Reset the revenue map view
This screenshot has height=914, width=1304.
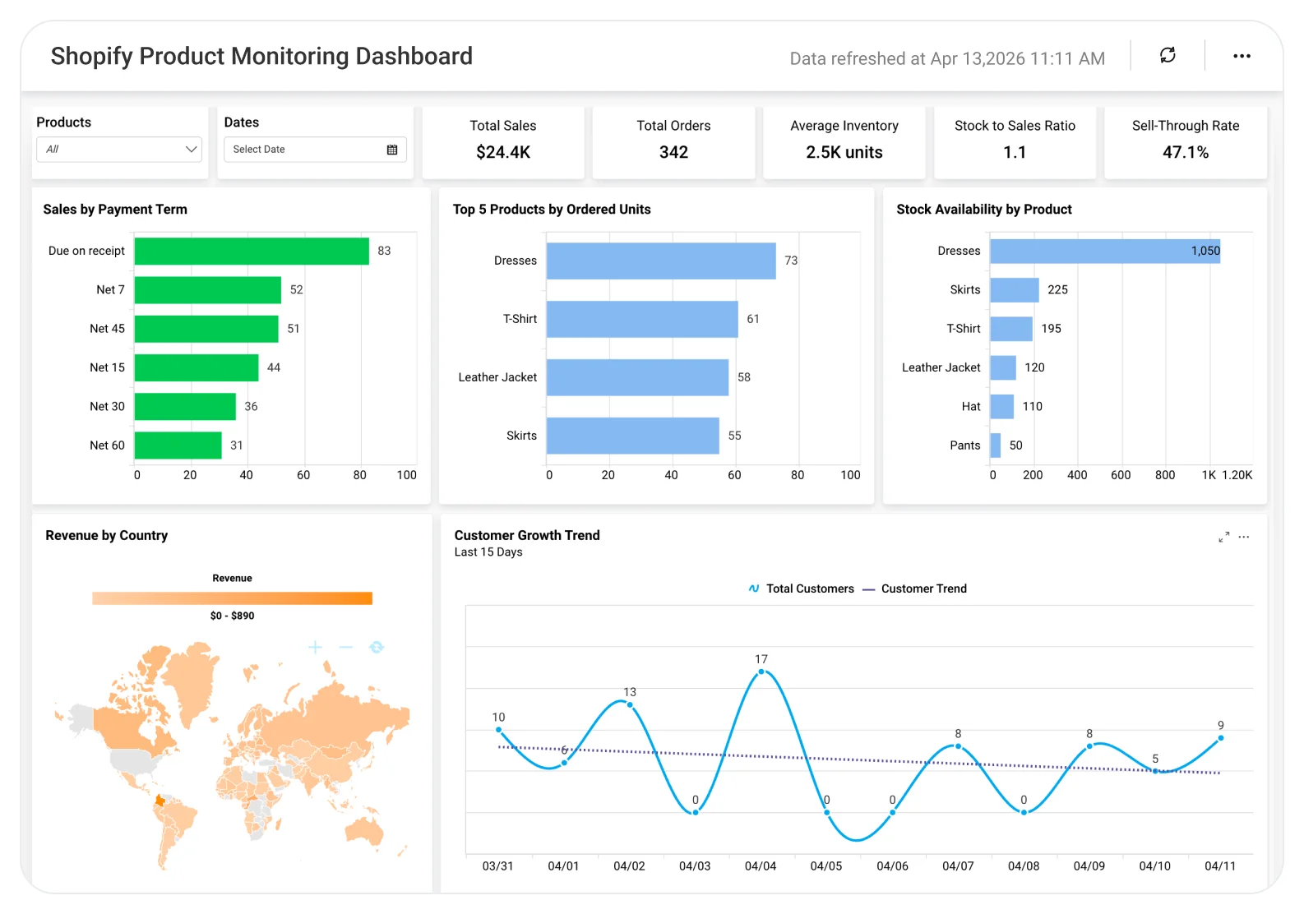[377, 648]
